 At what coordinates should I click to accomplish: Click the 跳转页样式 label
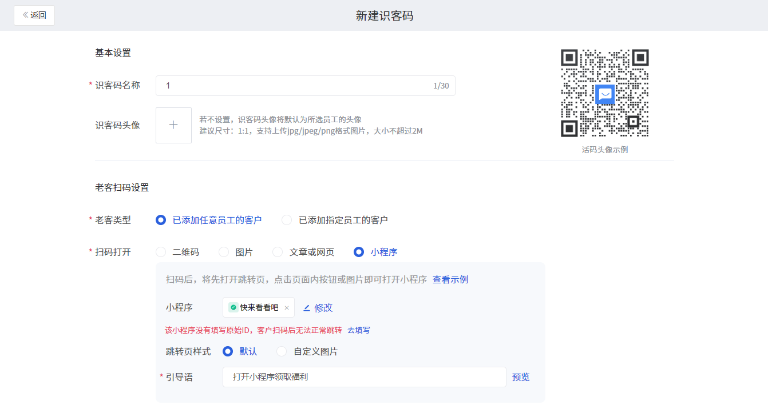[188, 351]
